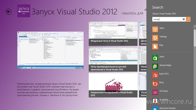Open Тесты производительности для веб-приложений video
Image resolution: width=196 pixels, height=110 pixels.
click(x=113, y=59)
